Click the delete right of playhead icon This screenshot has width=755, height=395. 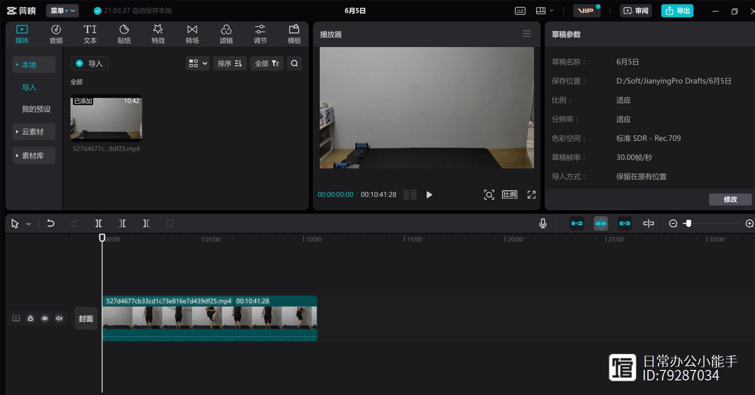pos(146,223)
